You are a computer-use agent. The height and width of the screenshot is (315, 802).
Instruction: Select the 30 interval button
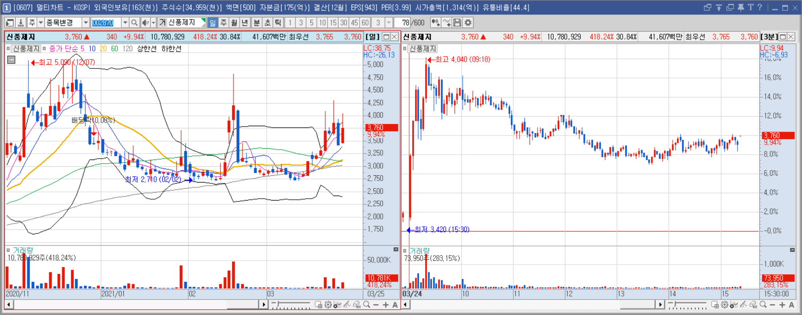[x=344, y=23]
